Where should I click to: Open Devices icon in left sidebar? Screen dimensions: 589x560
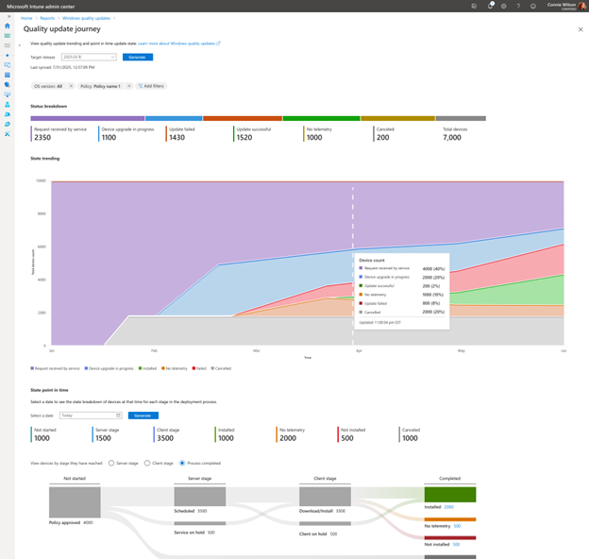tap(8, 65)
